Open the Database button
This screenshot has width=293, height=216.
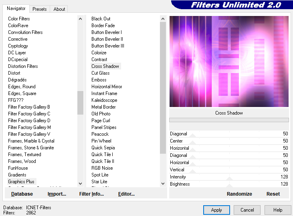[x=22, y=194]
